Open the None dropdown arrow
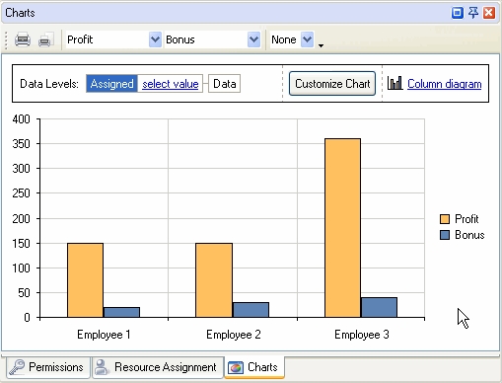Screen dimensions: 502x383 coord(308,39)
